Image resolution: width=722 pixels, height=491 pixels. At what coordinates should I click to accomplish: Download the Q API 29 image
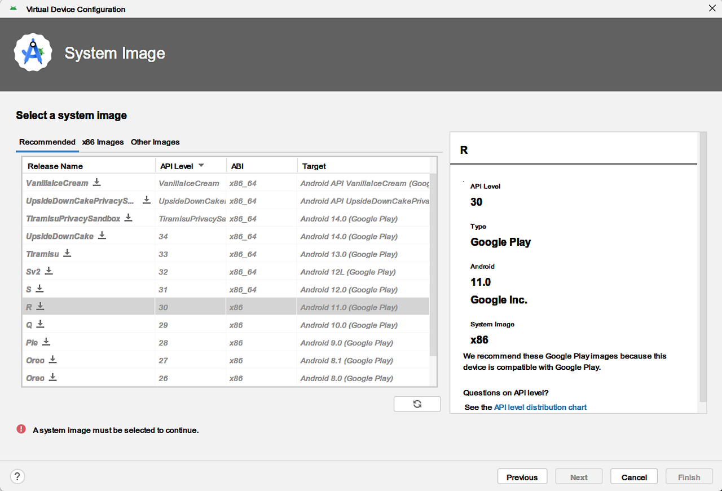41,324
